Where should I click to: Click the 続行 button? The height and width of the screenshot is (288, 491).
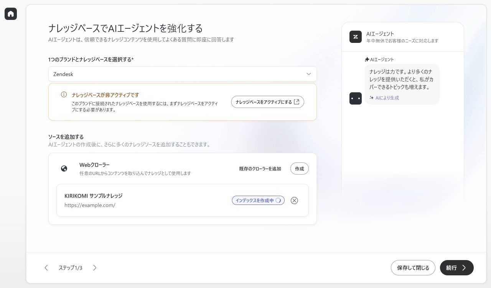coord(457,268)
